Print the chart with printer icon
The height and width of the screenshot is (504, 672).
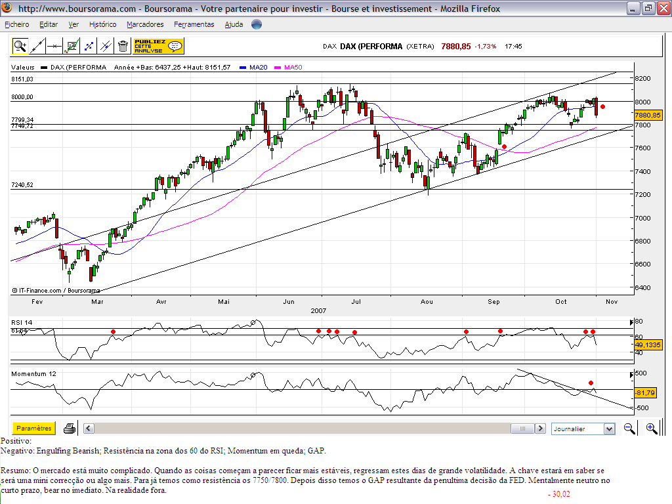[x=70, y=428]
